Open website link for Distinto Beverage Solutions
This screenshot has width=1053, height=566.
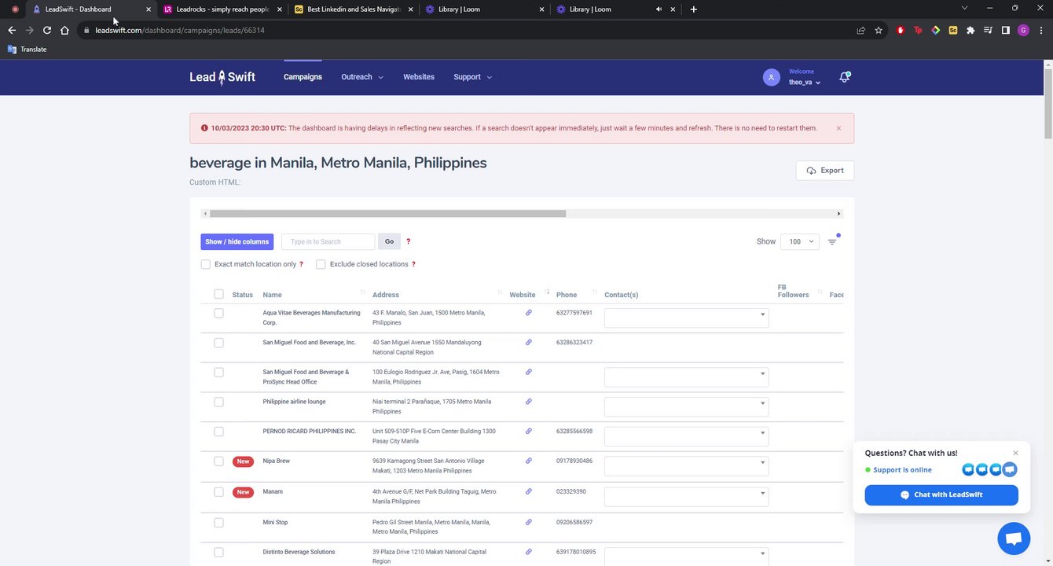pyautogui.click(x=529, y=552)
